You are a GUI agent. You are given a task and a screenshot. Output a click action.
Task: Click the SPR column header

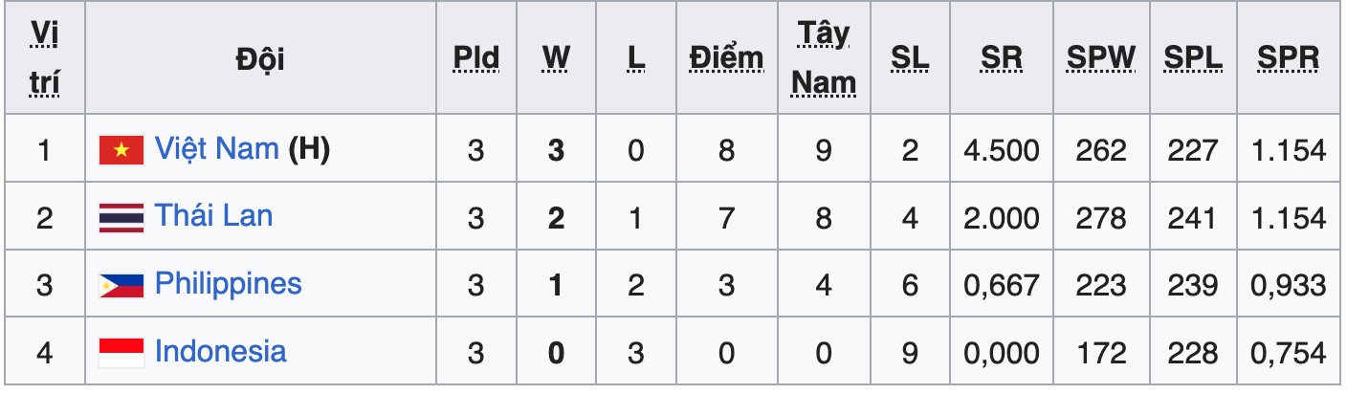click(1288, 59)
